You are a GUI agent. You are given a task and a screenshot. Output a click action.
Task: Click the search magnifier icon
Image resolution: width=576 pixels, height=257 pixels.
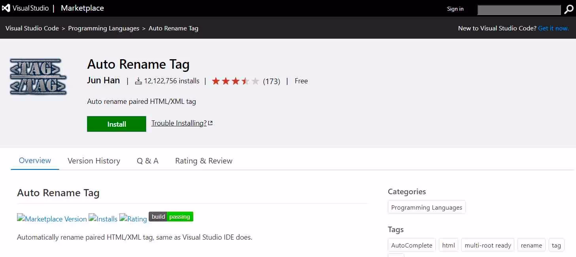(x=568, y=9)
